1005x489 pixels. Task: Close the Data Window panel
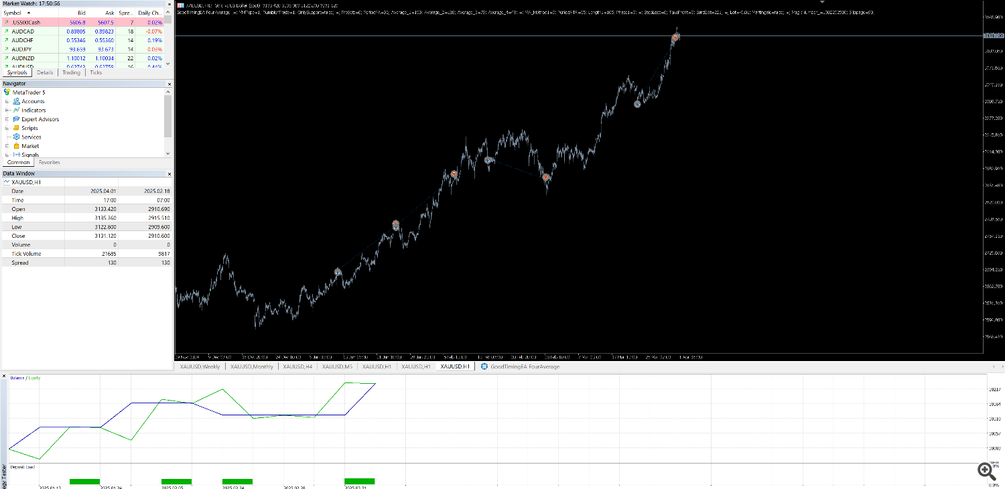[169, 173]
